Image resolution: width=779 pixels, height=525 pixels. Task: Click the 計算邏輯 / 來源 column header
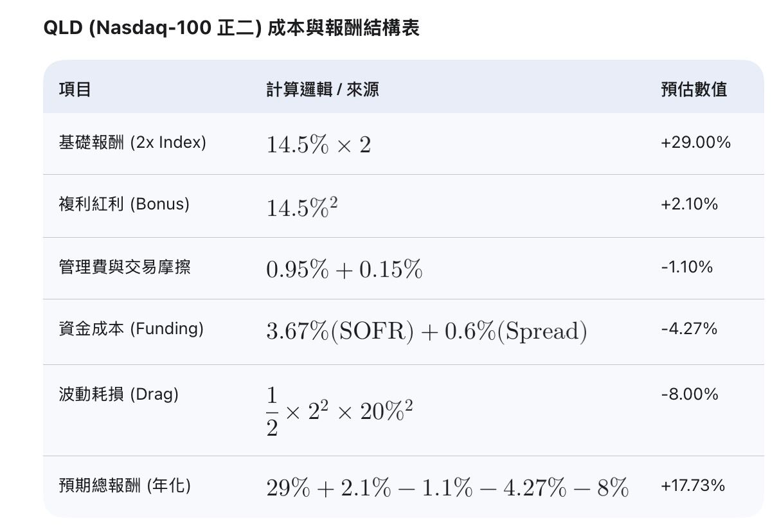pos(323,89)
